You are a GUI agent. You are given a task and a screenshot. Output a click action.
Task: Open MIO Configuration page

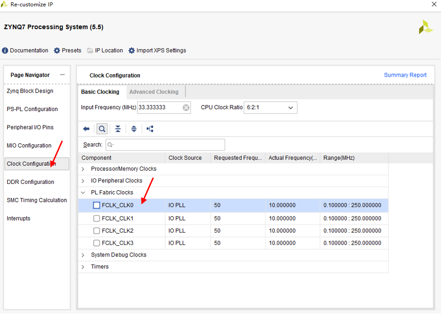(29, 146)
